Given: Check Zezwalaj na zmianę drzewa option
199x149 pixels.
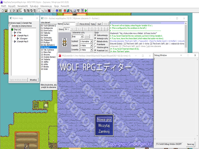Looking at the screenshot, I should click(x=10, y=26).
